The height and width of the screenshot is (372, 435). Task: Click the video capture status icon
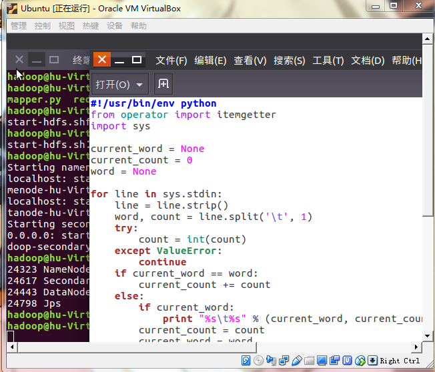[x=334, y=361]
